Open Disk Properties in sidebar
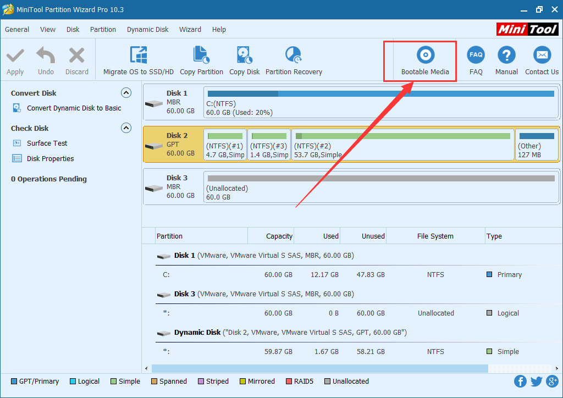The height and width of the screenshot is (398, 563). 50,159
